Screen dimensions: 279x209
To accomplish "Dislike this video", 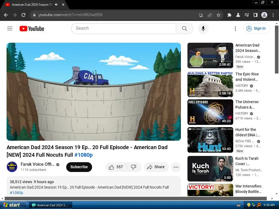I will [134, 167].
